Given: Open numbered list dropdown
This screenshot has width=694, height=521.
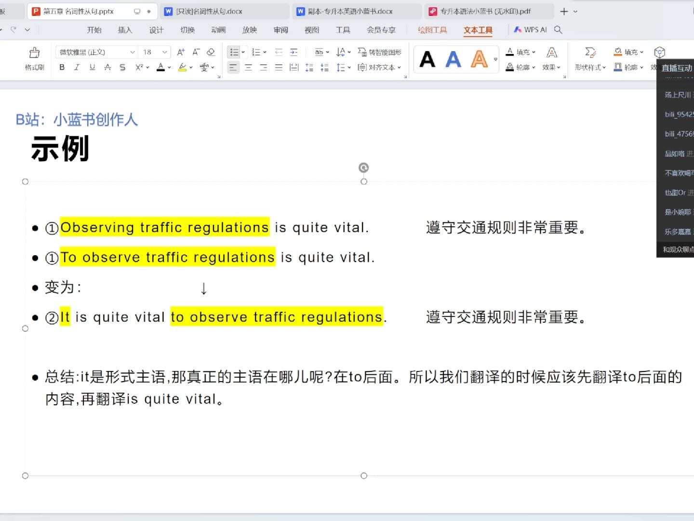Looking at the screenshot, I should click(x=265, y=52).
